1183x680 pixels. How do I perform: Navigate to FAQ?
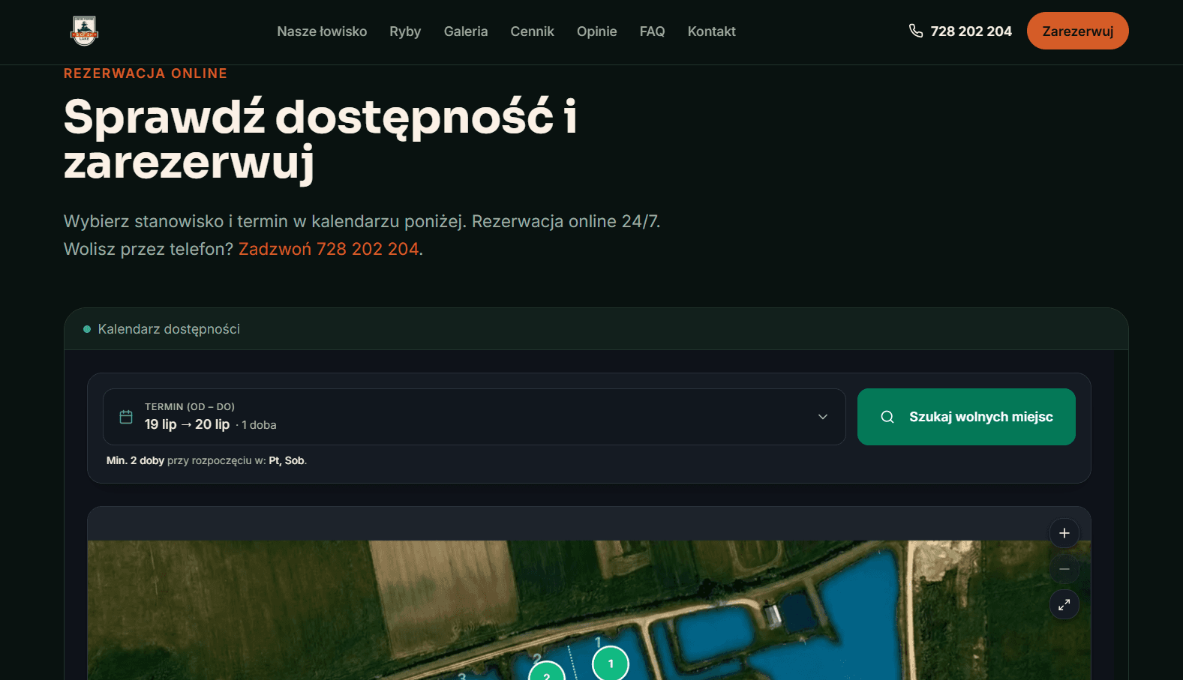tap(652, 31)
